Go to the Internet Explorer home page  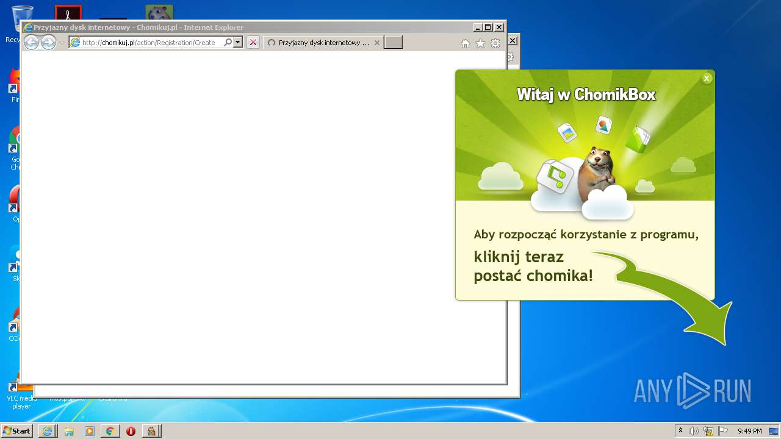(x=466, y=43)
